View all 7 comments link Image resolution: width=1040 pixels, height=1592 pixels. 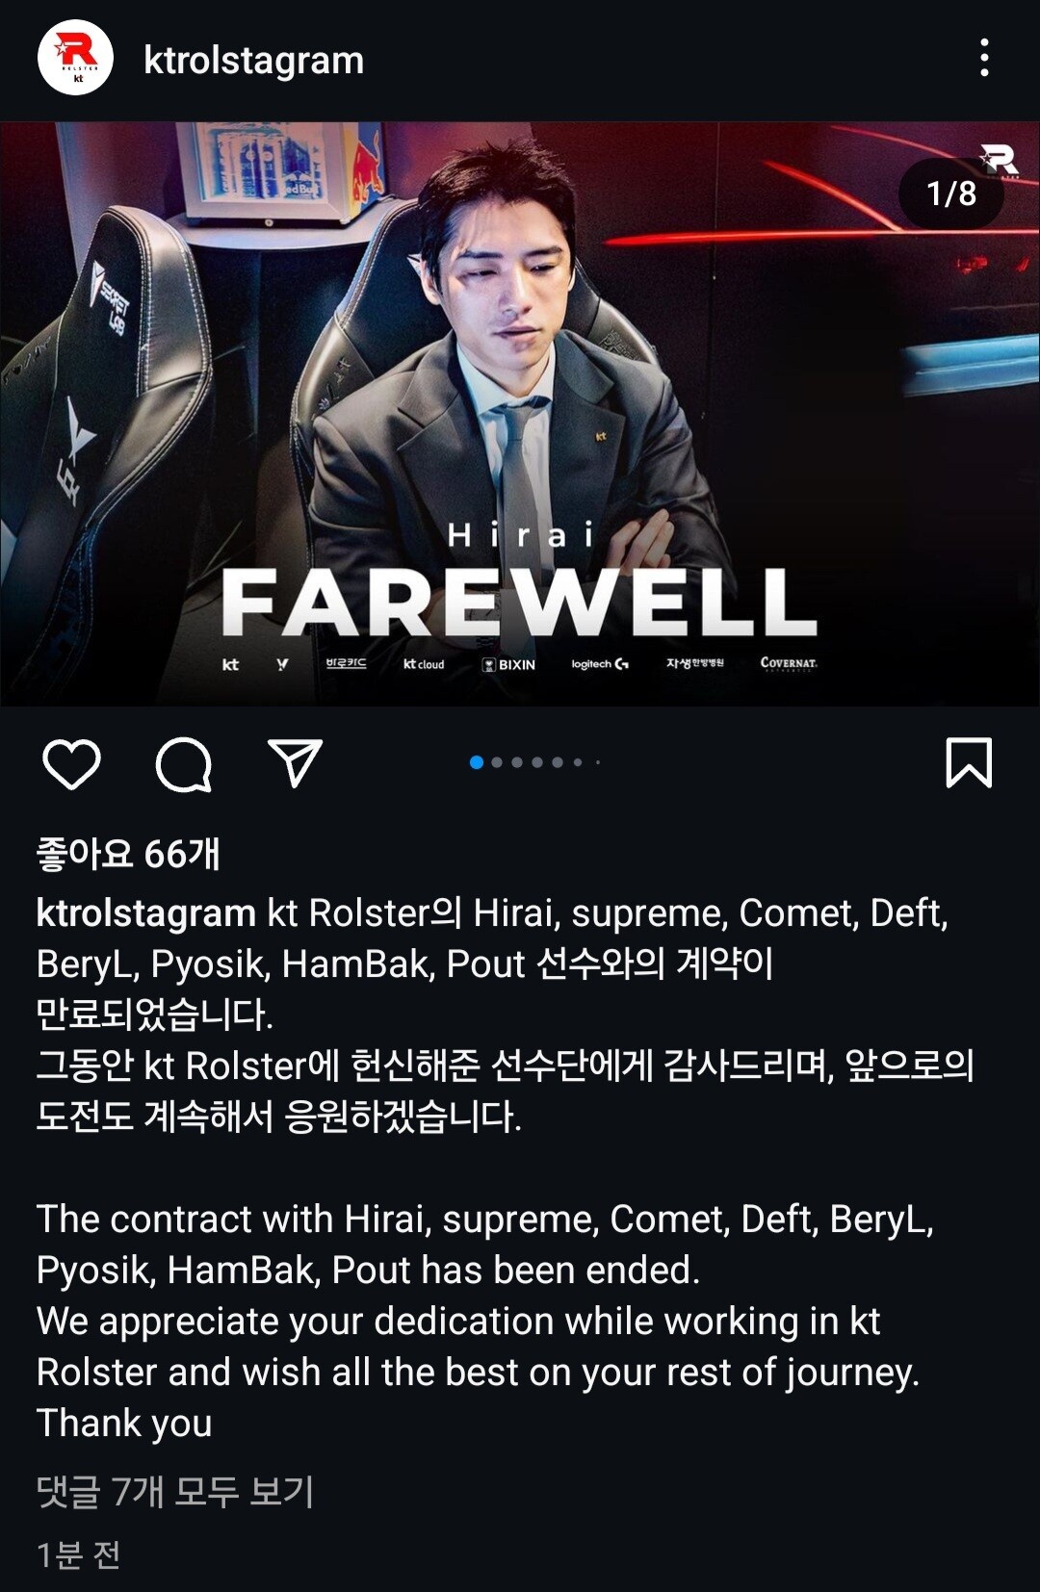tap(175, 1491)
